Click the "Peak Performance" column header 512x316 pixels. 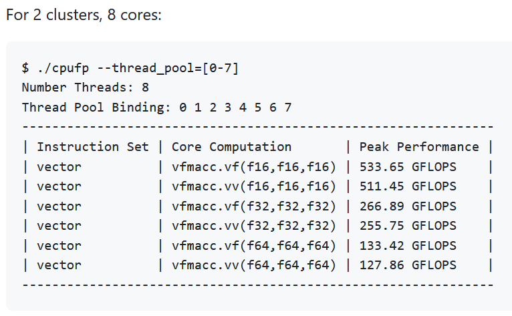(419, 147)
